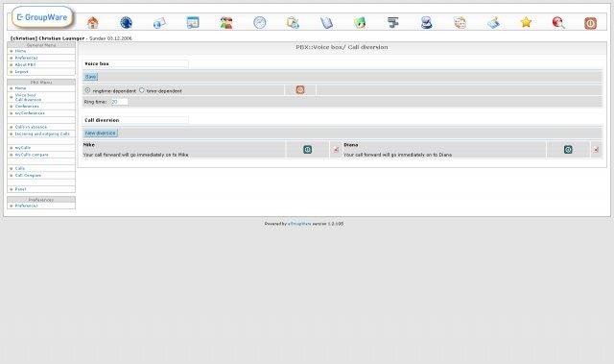This screenshot has height=364, width=614.
Task: Click the clock toolbar icon
Action: [x=260, y=23]
